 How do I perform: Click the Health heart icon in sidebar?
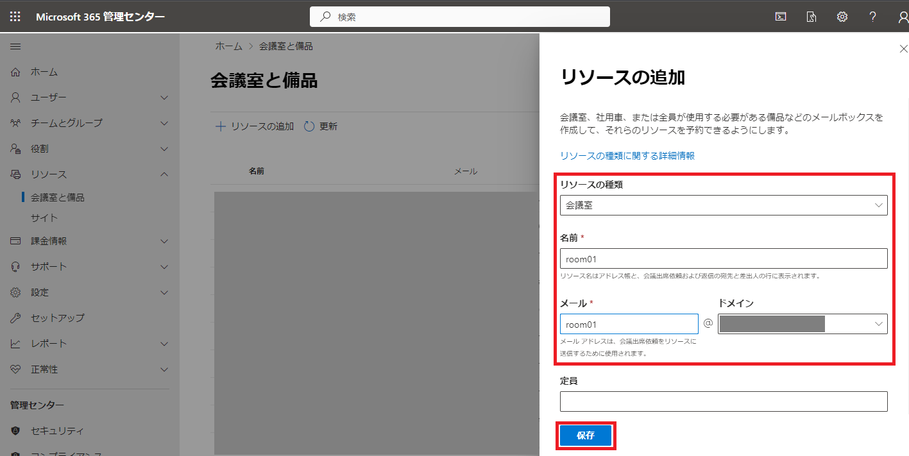[16, 369]
